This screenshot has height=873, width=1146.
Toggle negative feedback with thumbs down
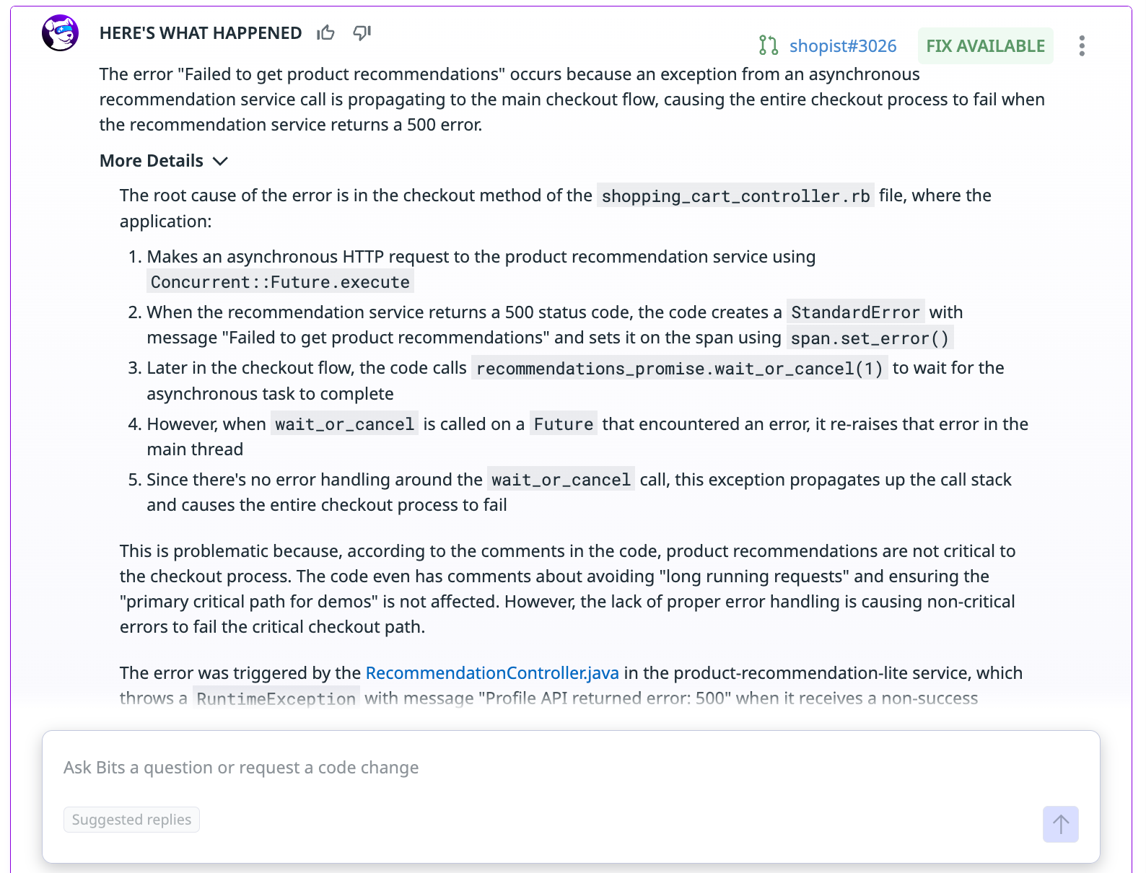[x=362, y=32]
